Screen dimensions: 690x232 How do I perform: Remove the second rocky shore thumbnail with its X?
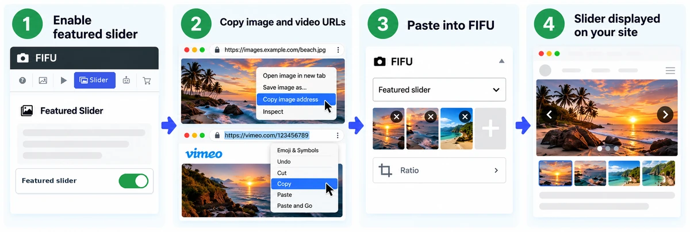[430, 117]
